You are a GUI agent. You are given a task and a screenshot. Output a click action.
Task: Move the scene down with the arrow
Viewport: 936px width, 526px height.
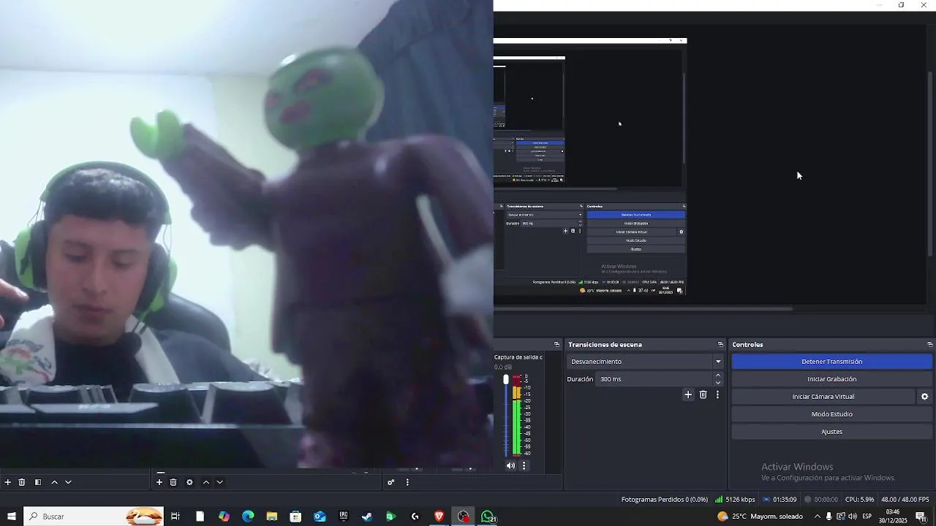click(68, 482)
